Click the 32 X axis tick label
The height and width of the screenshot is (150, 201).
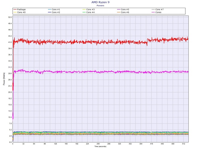[23, 144]
